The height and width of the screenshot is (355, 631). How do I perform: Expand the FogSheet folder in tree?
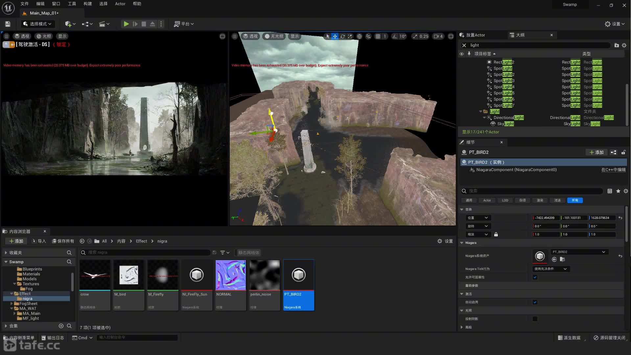12,304
